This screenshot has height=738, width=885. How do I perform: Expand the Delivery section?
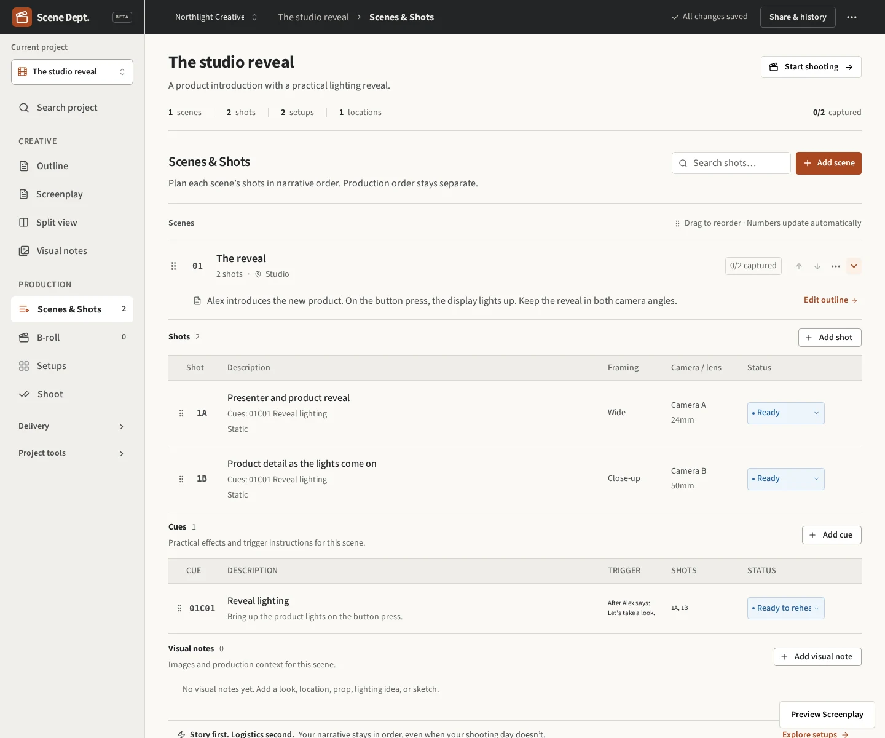[72, 426]
